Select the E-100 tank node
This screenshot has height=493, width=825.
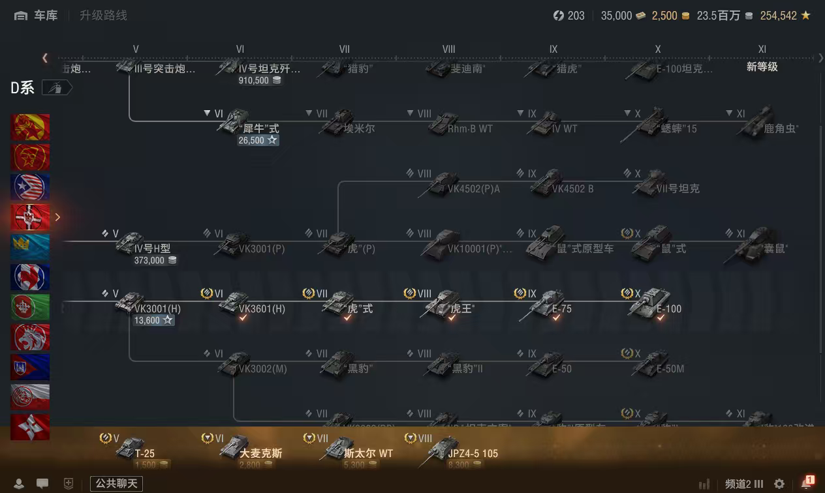point(655,305)
